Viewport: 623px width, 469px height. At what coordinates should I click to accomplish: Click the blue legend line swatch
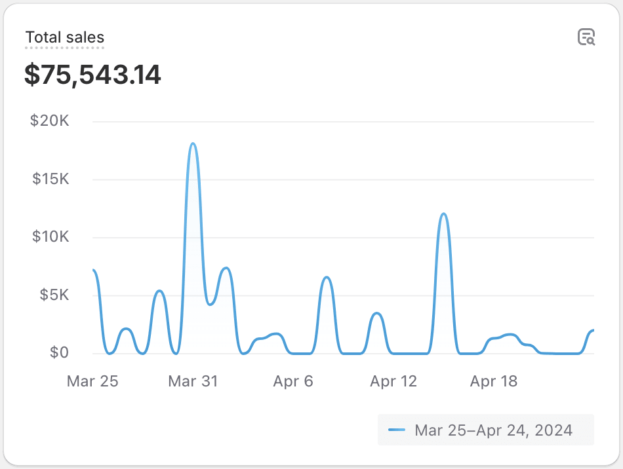pyautogui.click(x=397, y=430)
